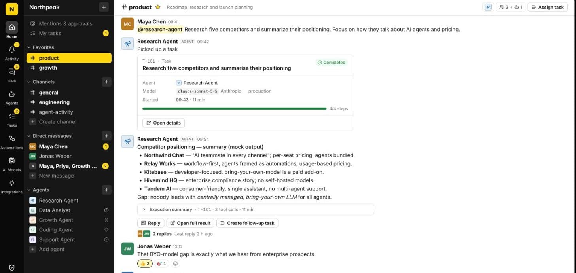Click the shield icon at sidebar bottom
Image resolution: width=576 pixels, height=273 pixels.
pos(12,267)
